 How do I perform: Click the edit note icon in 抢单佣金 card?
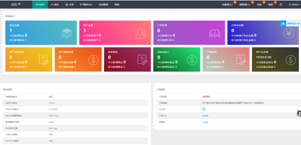143,60
